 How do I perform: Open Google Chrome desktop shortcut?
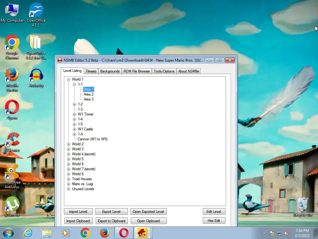click(12, 47)
